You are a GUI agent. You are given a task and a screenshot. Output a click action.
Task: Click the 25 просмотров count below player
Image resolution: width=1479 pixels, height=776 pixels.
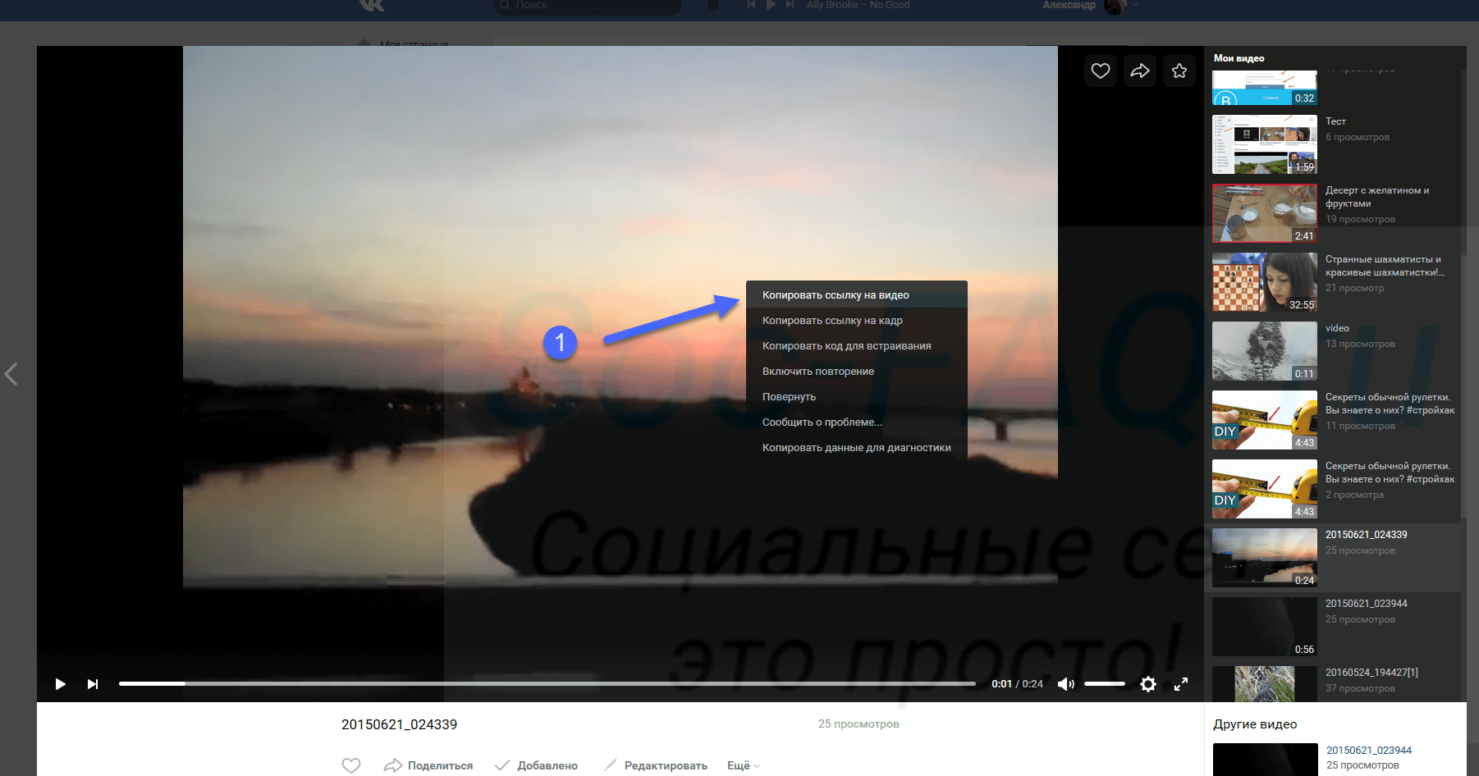(x=858, y=724)
